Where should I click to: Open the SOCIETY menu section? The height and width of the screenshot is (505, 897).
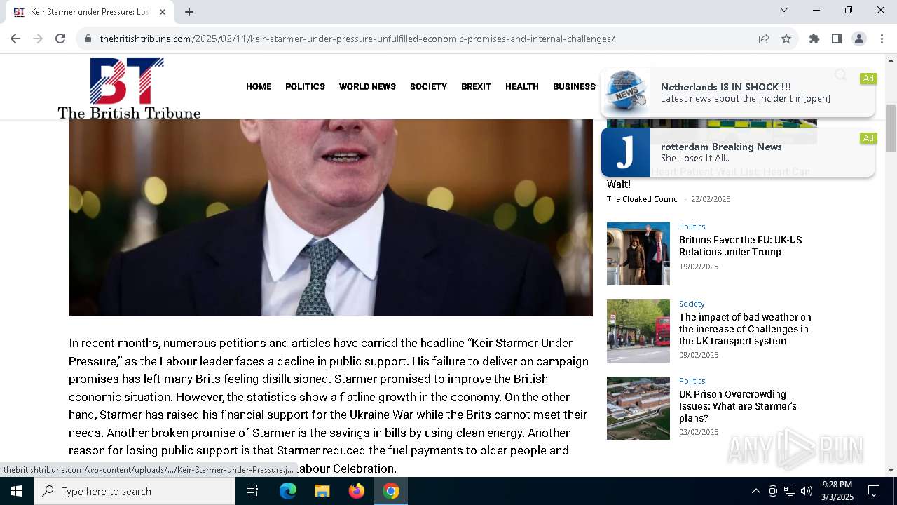tap(428, 86)
